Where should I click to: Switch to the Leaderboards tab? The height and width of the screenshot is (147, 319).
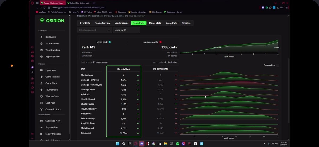[121, 23]
